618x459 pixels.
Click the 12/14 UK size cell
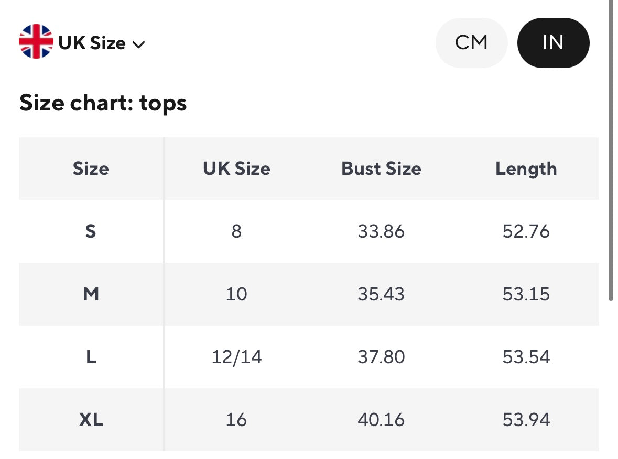coord(236,357)
